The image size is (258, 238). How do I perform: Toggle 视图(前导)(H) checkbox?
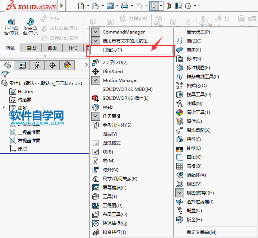tap(180, 193)
